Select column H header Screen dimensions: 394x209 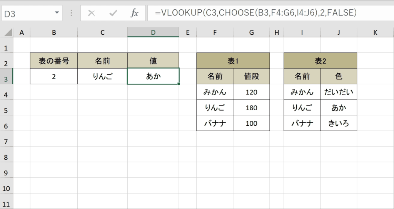[x=277, y=32]
